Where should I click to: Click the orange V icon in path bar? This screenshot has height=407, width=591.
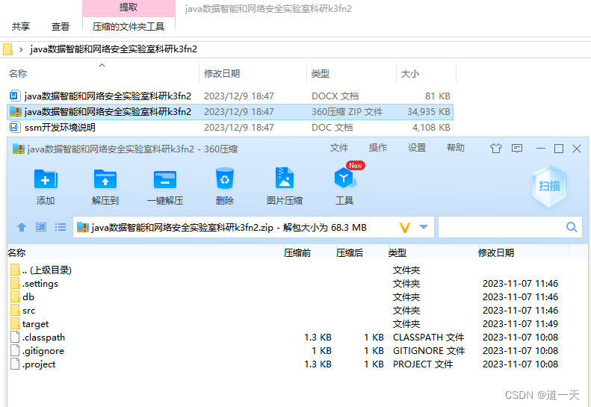(x=404, y=227)
